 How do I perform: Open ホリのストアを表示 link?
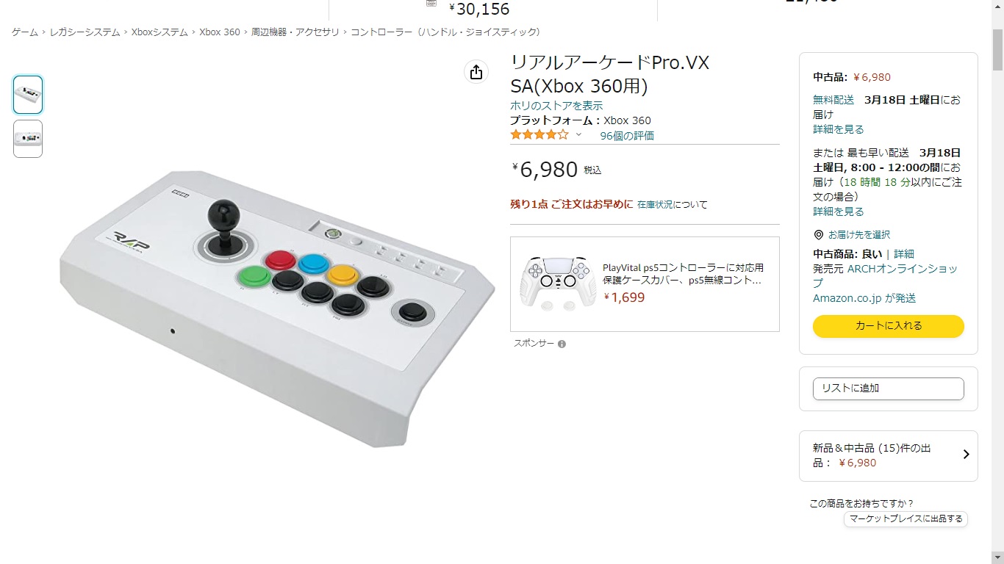click(x=556, y=106)
